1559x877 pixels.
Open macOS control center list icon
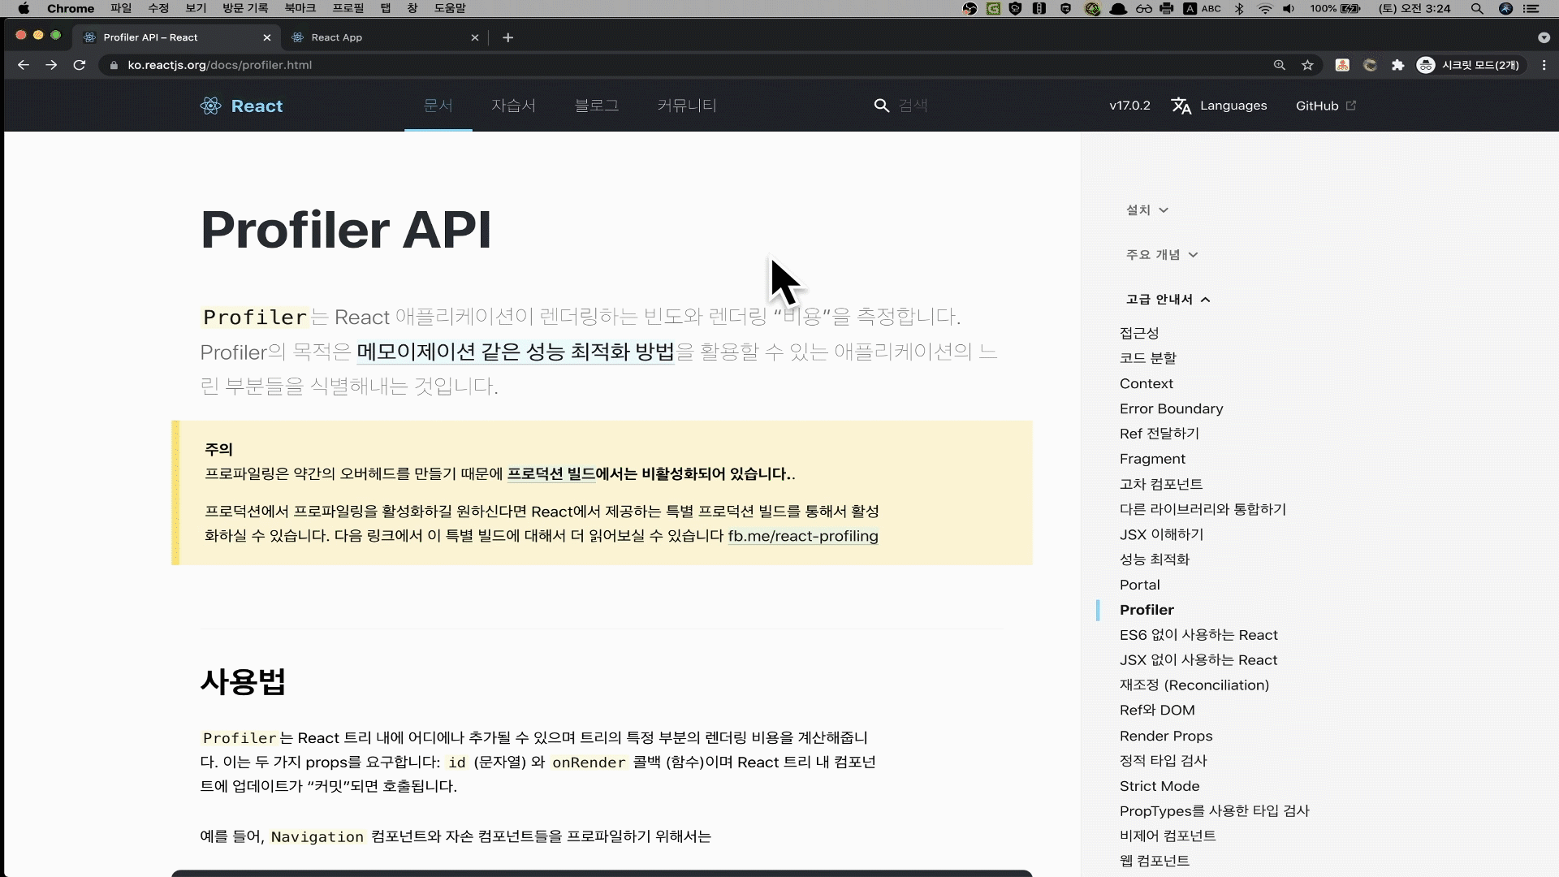tap(1531, 8)
